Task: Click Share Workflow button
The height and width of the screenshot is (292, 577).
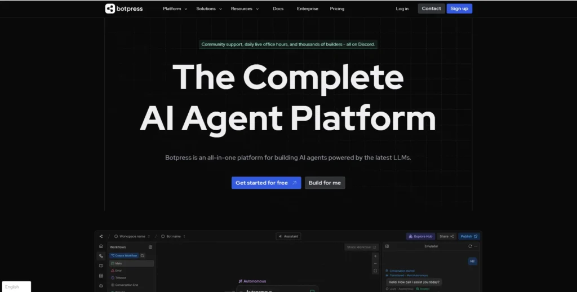Action: (x=361, y=247)
